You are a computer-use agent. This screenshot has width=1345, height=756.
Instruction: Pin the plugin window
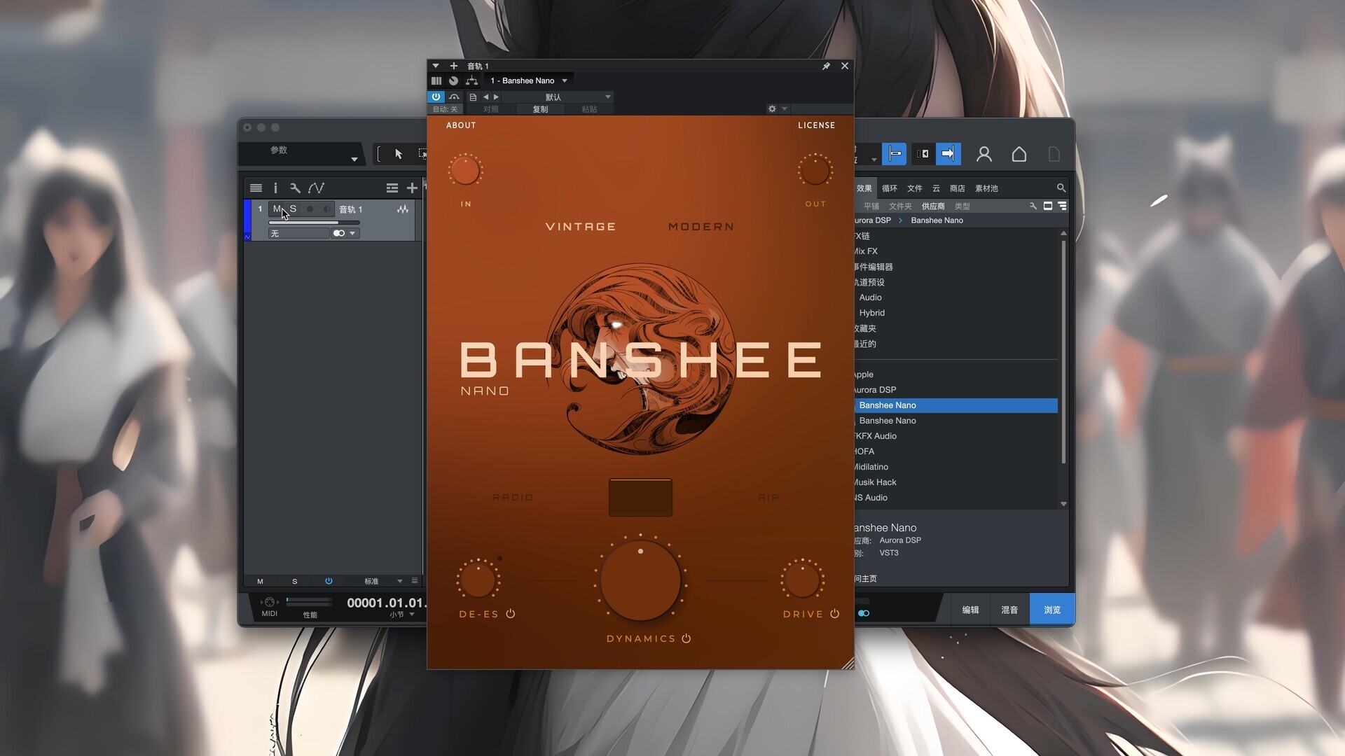(826, 66)
